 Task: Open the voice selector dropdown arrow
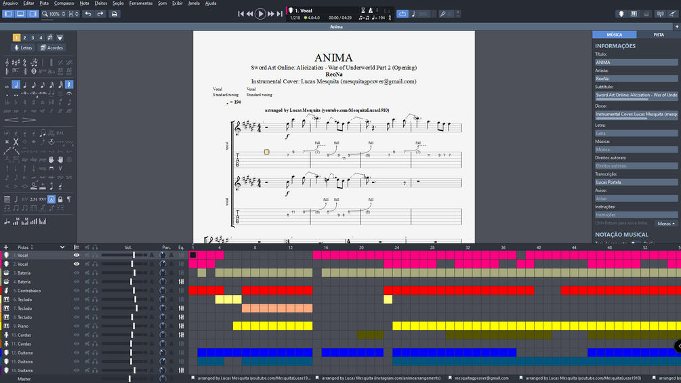[x=60, y=38]
